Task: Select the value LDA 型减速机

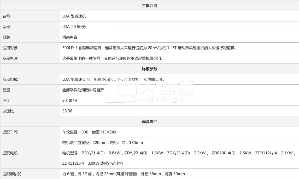Action: pyautogui.click(x=74, y=16)
